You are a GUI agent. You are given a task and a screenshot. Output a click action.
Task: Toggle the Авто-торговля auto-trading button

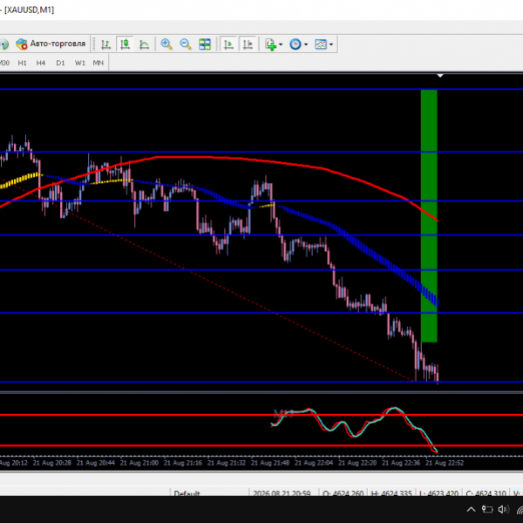point(51,44)
